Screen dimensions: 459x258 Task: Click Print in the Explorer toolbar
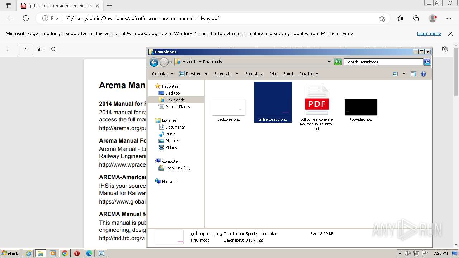tap(273, 74)
